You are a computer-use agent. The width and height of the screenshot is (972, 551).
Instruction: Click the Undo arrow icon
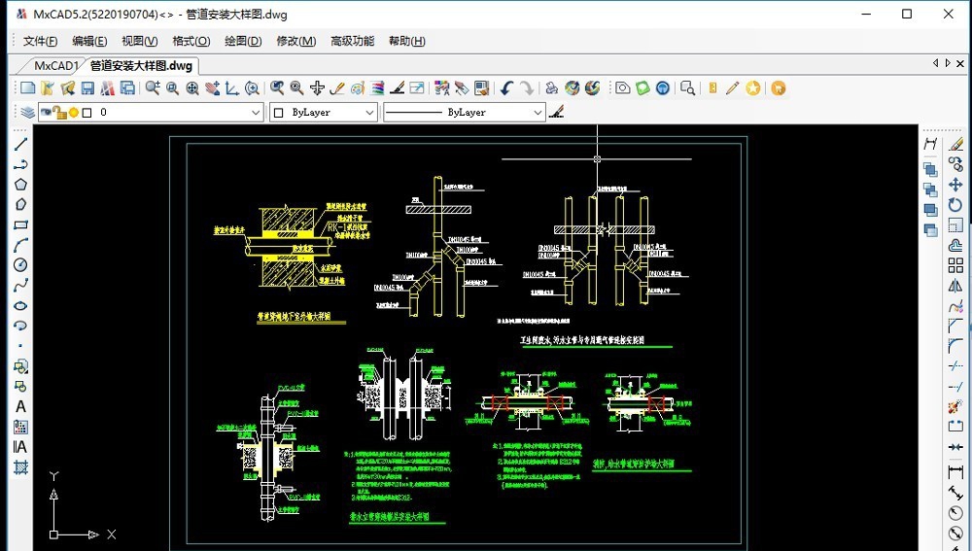[505, 88]
